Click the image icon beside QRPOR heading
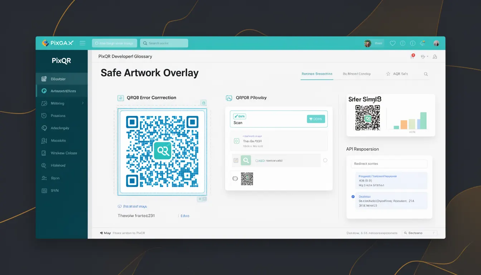Screen dimensions: 481x275 [x=229, y=98]
